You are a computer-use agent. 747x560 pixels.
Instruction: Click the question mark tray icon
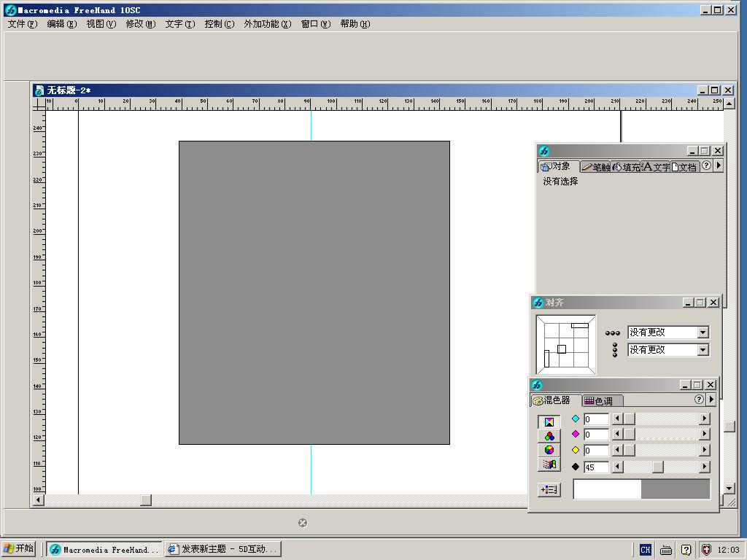[686, 550]
